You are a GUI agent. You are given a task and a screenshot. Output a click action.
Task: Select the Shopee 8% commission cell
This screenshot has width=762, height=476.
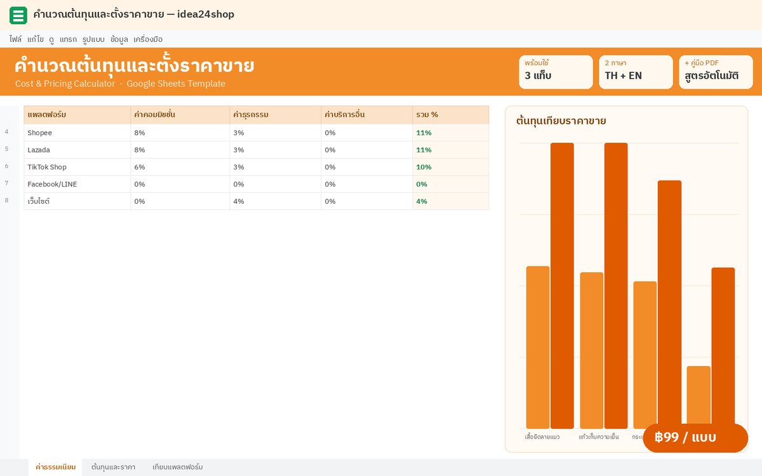coord(180,133)
